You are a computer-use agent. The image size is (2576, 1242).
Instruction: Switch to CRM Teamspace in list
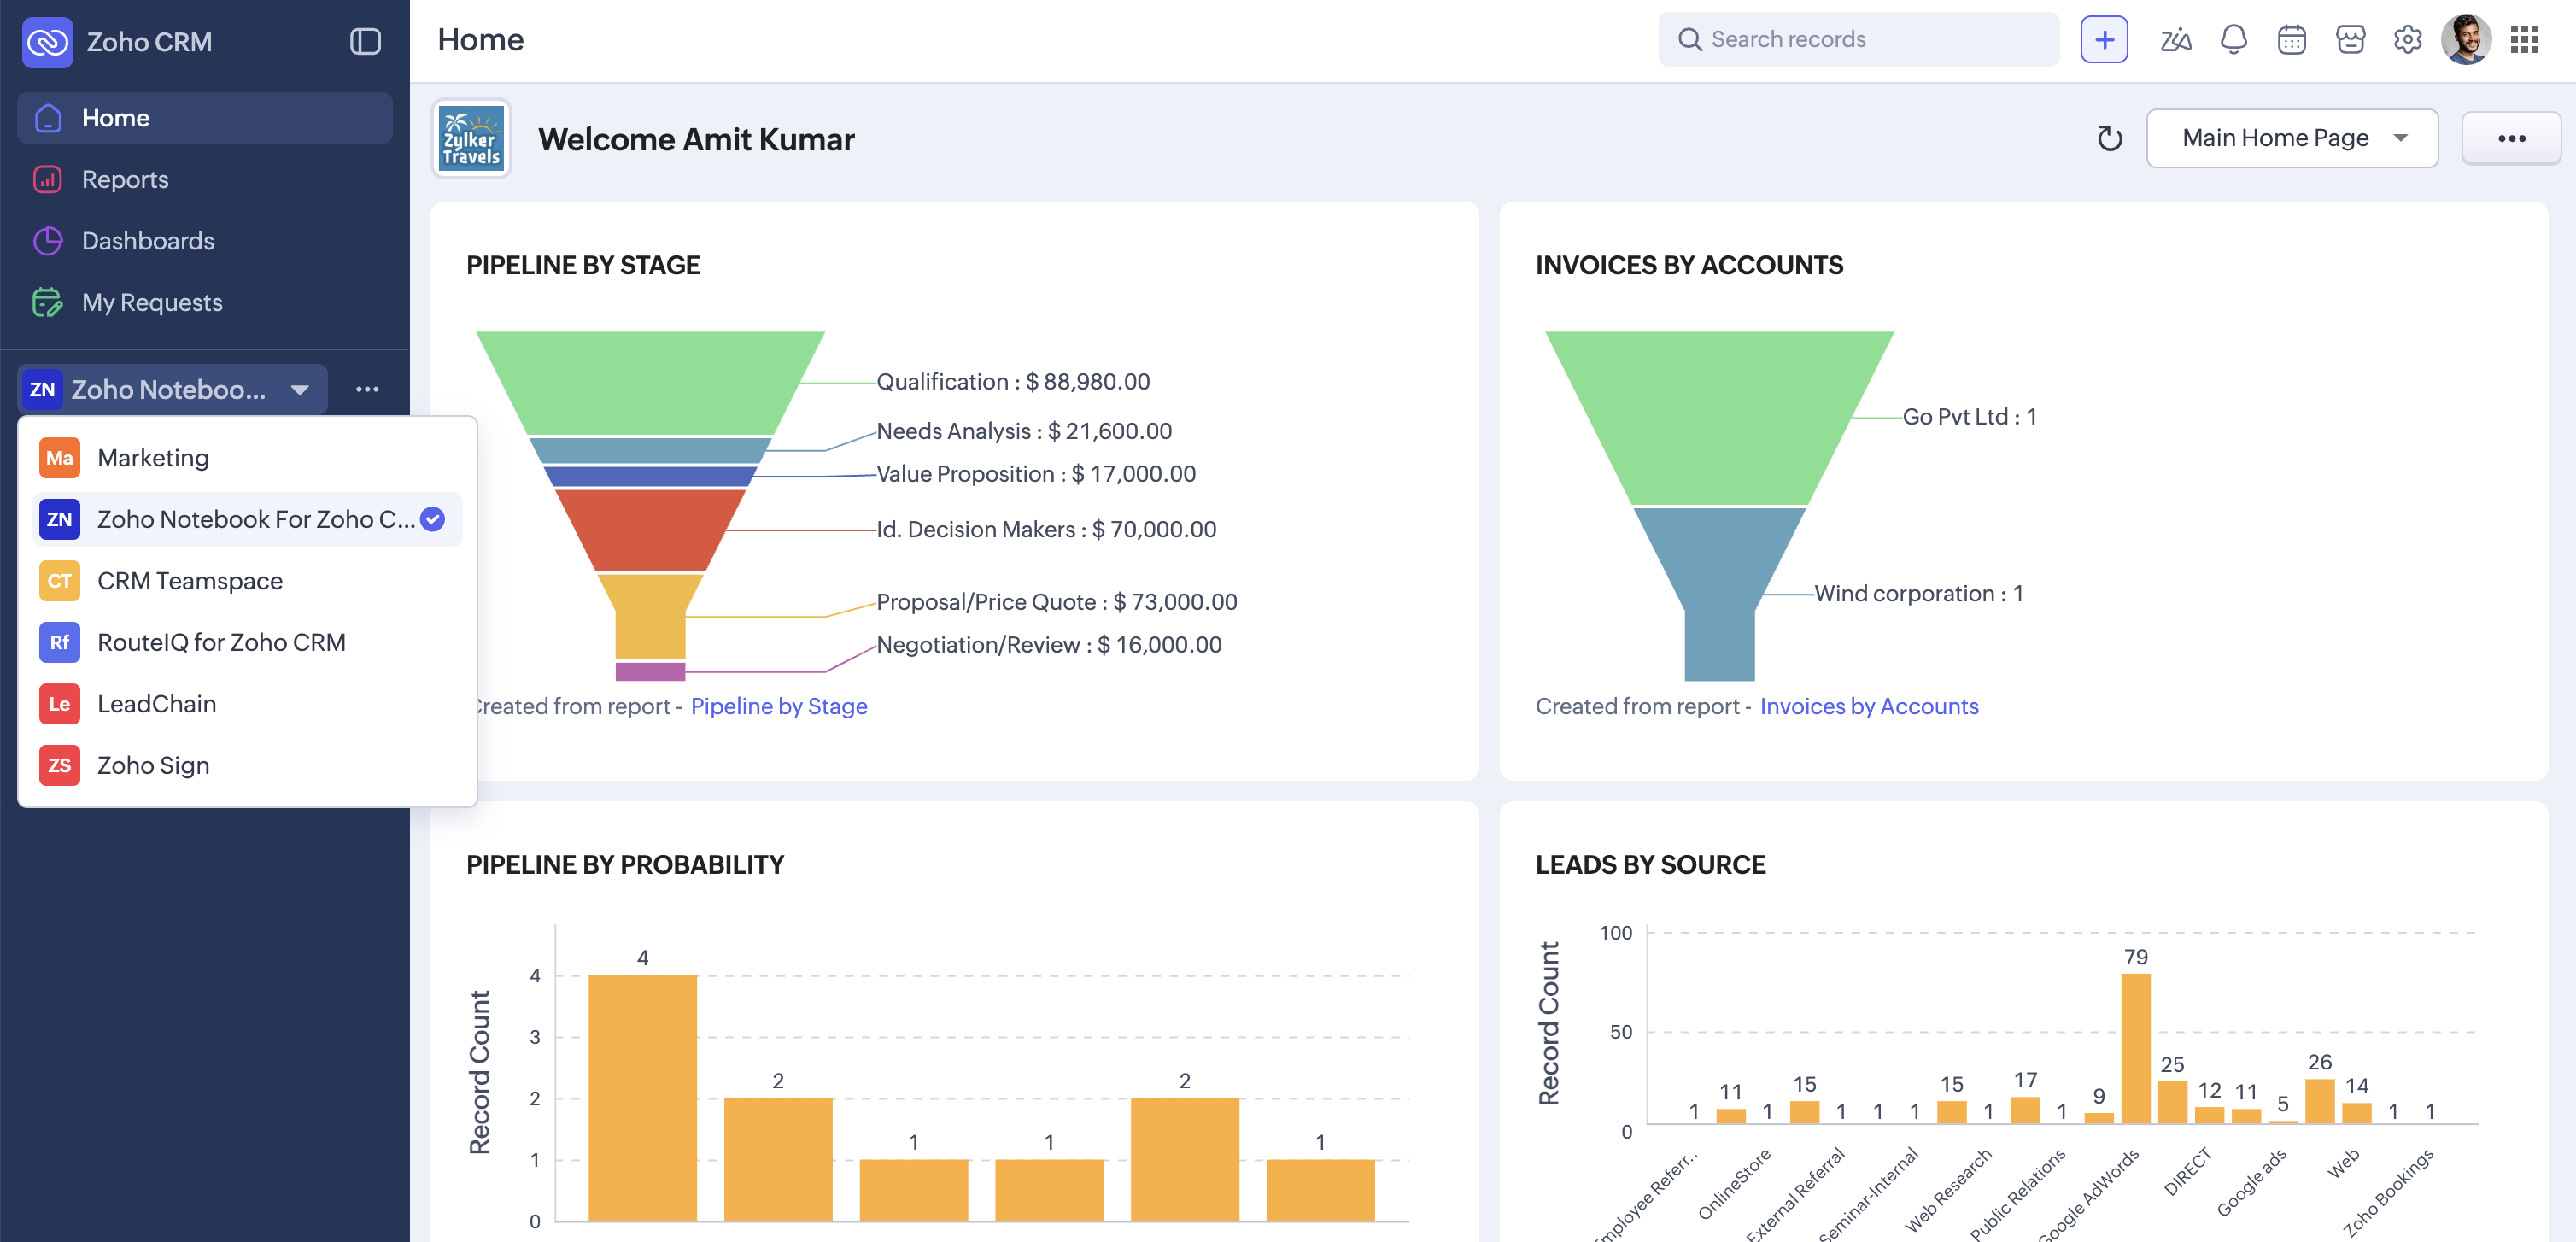click(190, 581)
